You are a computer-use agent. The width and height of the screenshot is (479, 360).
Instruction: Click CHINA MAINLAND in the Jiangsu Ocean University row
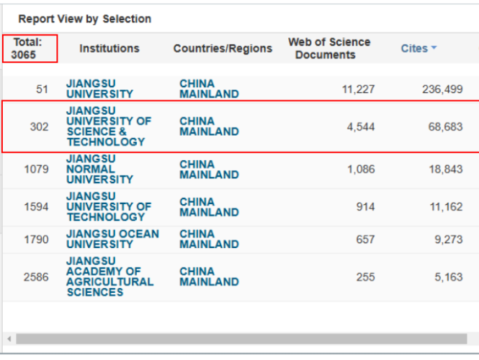click(x=209, y=239)
